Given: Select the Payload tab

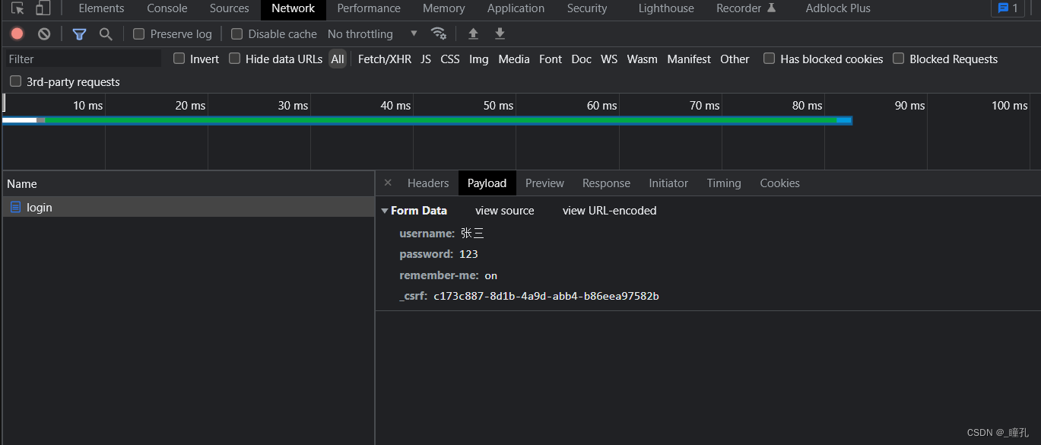Looking at the screenshot, I should 487,183.
